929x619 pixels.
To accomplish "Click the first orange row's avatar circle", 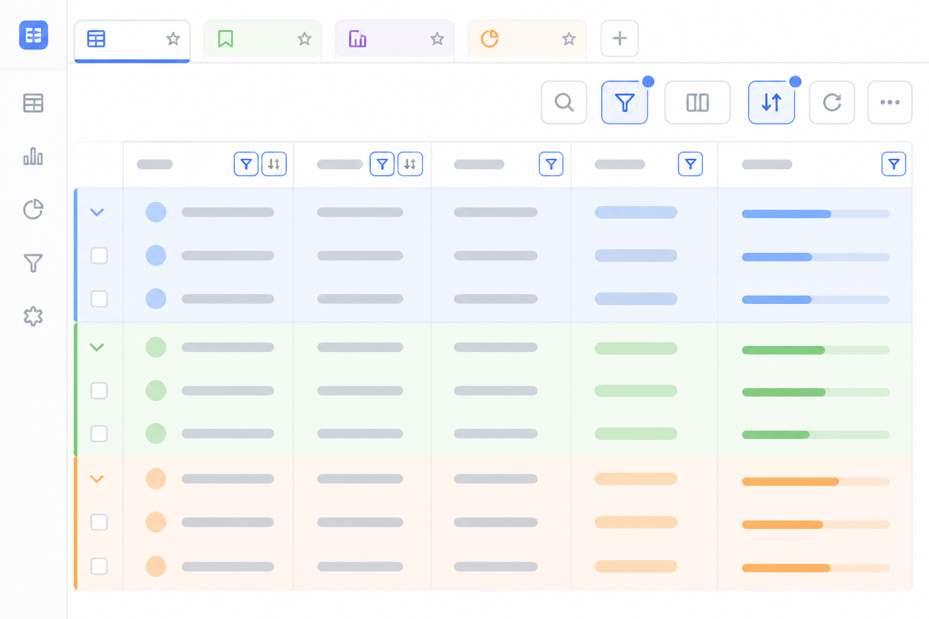I will click(156, 479).
